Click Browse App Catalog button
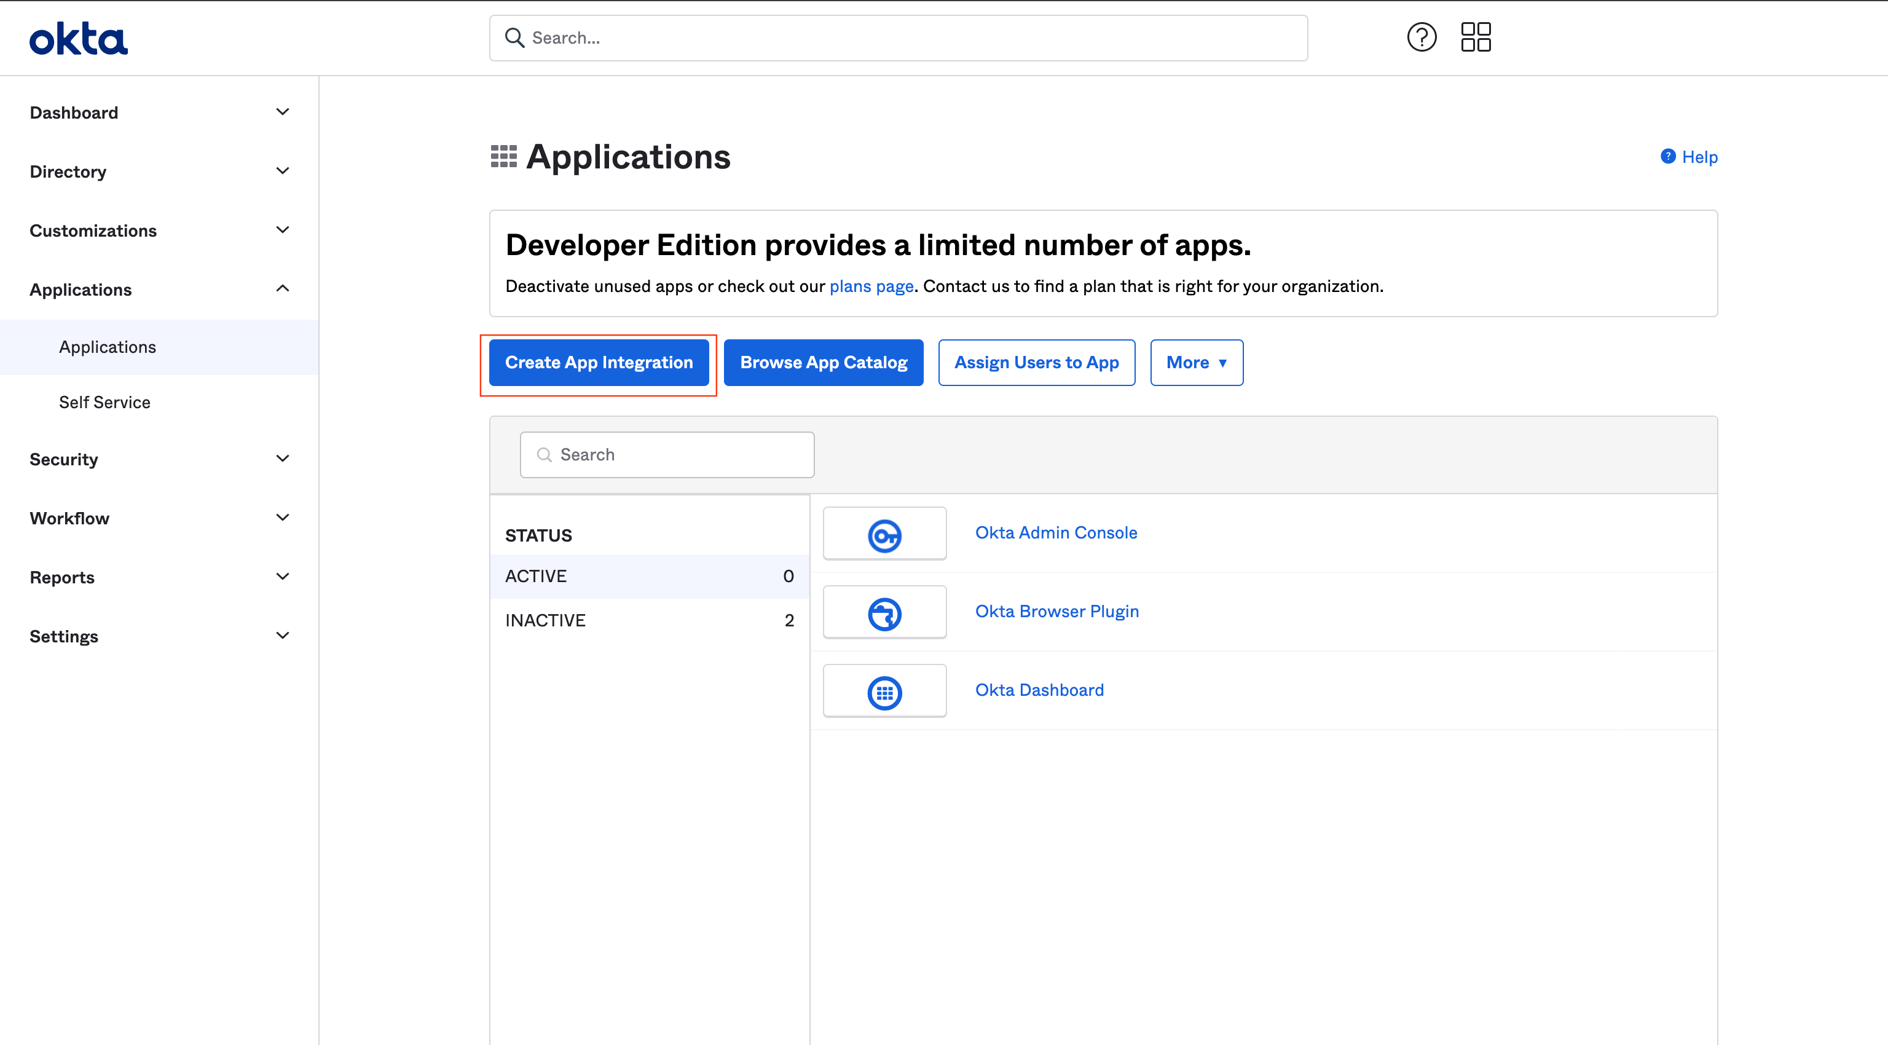This screenshot has width=1888, height=1045. coord(823,361)
